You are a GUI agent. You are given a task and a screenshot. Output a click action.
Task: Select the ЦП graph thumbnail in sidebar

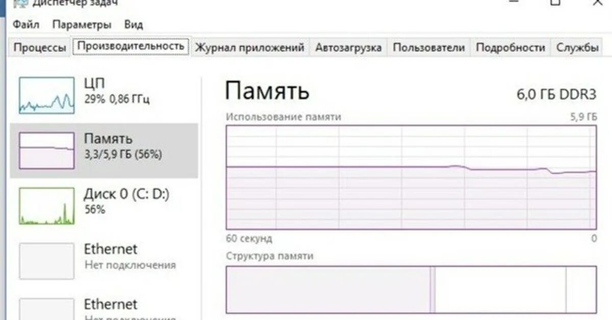click(46, 94)
